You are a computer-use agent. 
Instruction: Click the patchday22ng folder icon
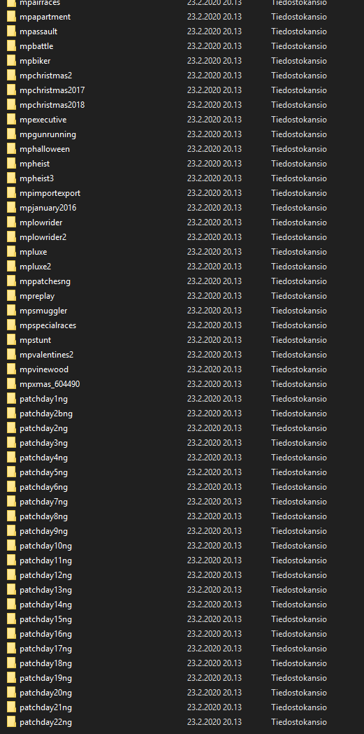pos(11,722)
